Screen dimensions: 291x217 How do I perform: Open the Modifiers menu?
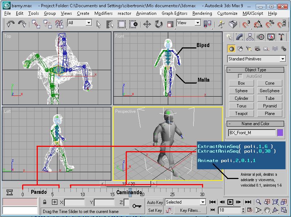pyautogui.click(x=104, y=13)
